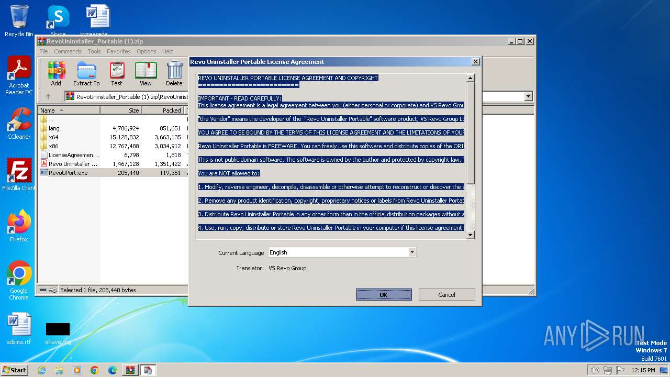Viewport: 670px width, 377px height.
Task: Select the Acrobat Reader DC desktop icon
Action: pyautogui.click(x=19, y=75)
